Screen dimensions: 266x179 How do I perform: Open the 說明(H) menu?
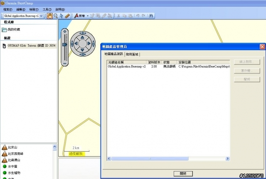pos(60,10)
